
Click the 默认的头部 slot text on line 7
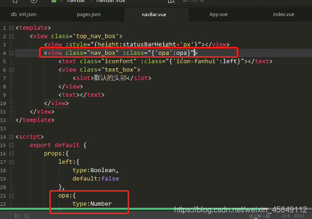110,78
